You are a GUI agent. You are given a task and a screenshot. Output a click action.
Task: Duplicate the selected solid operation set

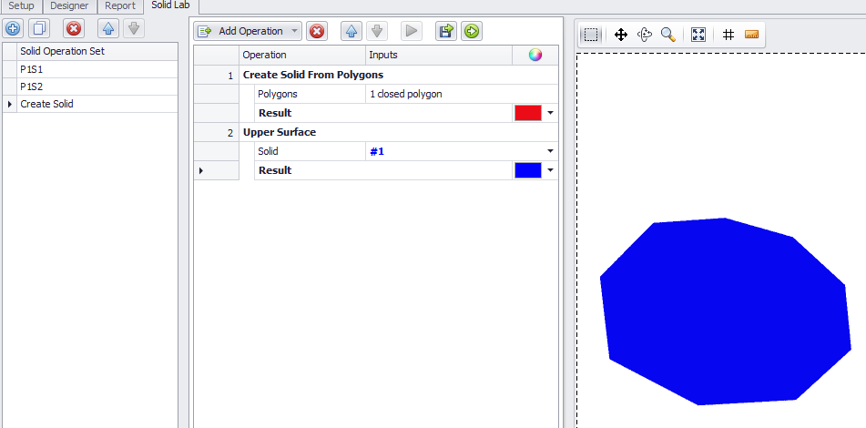[39, 28]
